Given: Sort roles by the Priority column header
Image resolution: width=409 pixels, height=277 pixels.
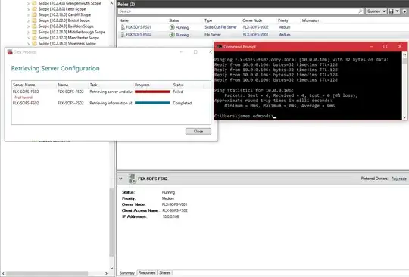Looking at the screenshot, I should pyautogui.click(x=283, y=20).
